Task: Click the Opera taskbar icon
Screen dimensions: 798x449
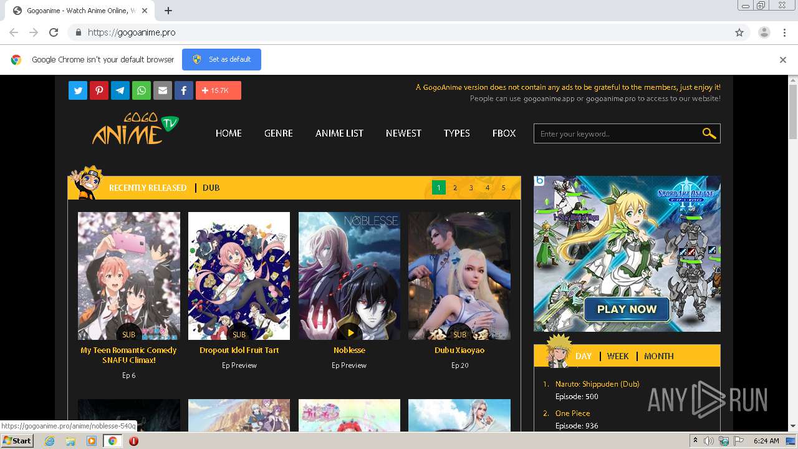Action: 133,441
